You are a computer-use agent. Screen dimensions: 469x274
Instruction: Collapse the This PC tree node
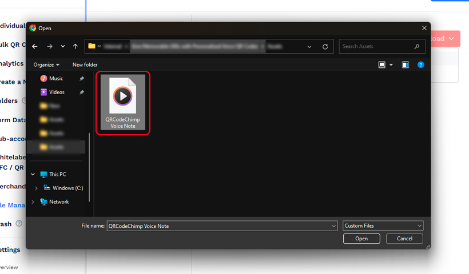33,174
